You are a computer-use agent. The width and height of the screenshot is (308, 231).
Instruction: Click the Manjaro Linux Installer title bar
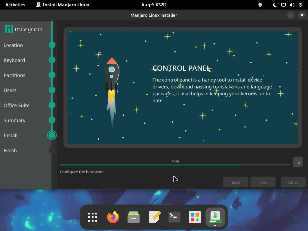click(x=154, y=15)
